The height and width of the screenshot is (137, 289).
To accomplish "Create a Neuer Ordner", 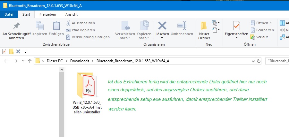I will pyautogui.click(x=204, y=31).
